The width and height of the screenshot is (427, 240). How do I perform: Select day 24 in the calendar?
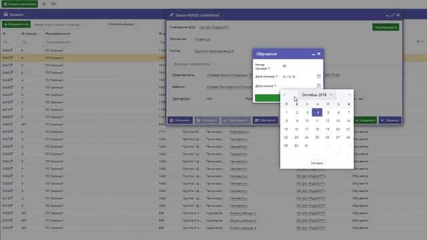coord(307,137)
